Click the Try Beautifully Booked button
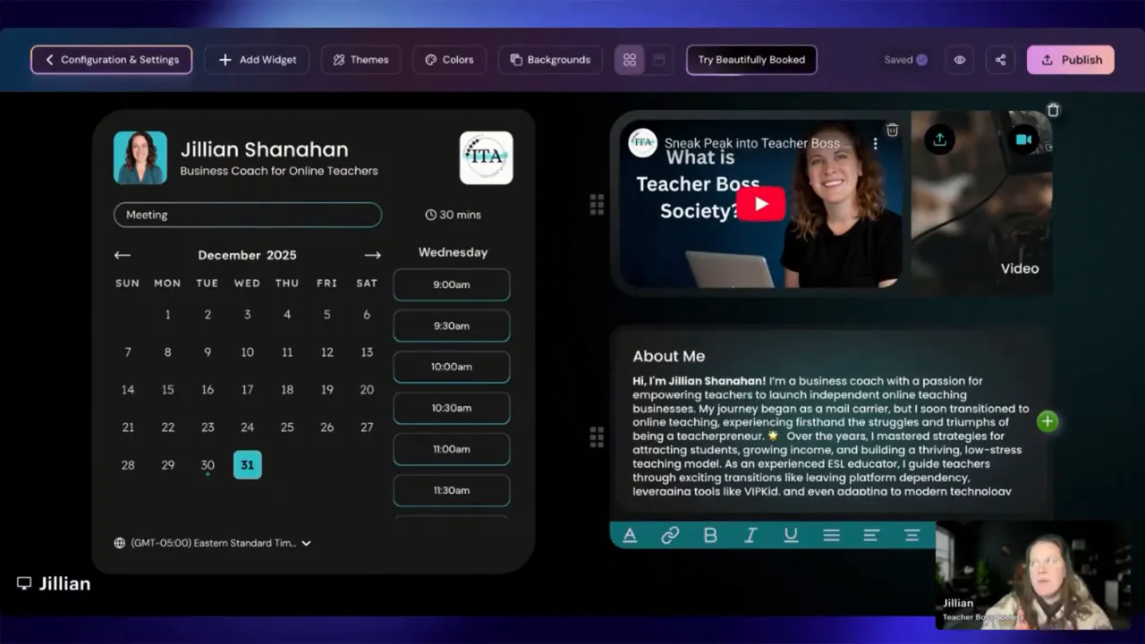The width and height of the screenshot is (1145, 644). 751,59
